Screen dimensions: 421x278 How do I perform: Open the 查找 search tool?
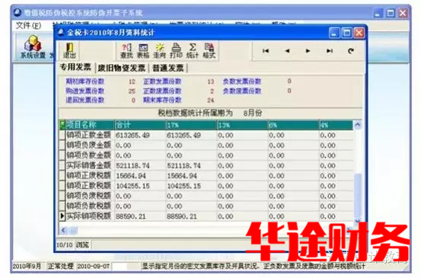coord(126,51)
